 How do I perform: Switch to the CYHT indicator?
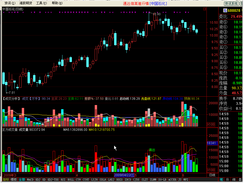(x=86, y=180)
